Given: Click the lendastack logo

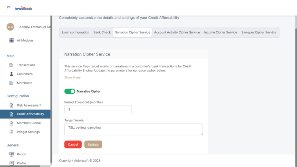Looking at the screenshot, I should pyautogui.click(x=23, y=8).
